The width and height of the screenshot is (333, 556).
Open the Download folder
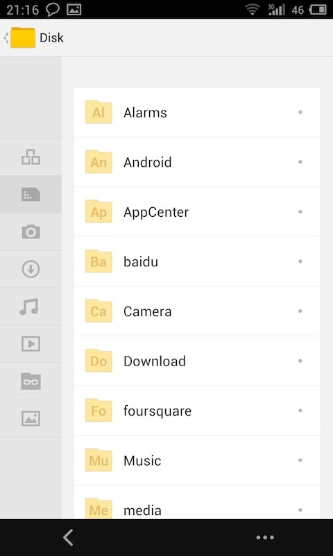197,361
